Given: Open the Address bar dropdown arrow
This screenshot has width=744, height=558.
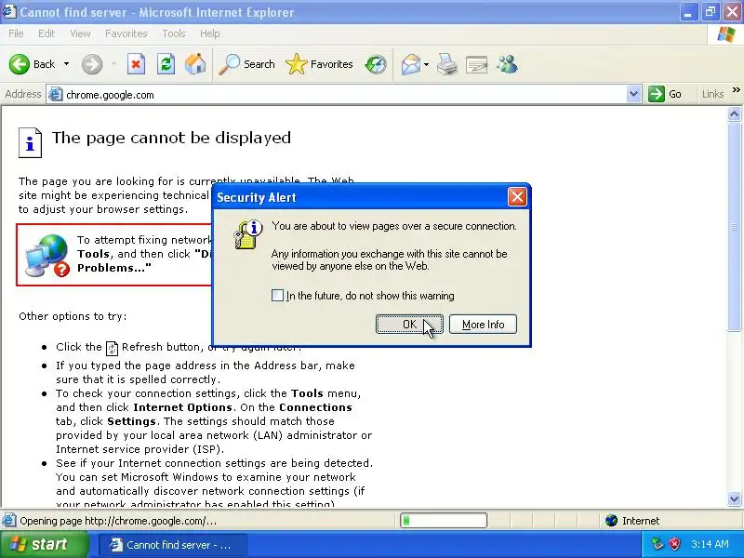Looking at the screenshot, I should (x=633, y=94).
